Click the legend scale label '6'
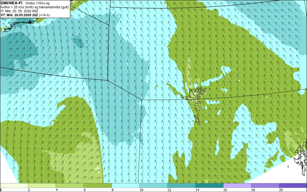Image resolution: width=307 pixels, height=192 pixels. point(85,190)
